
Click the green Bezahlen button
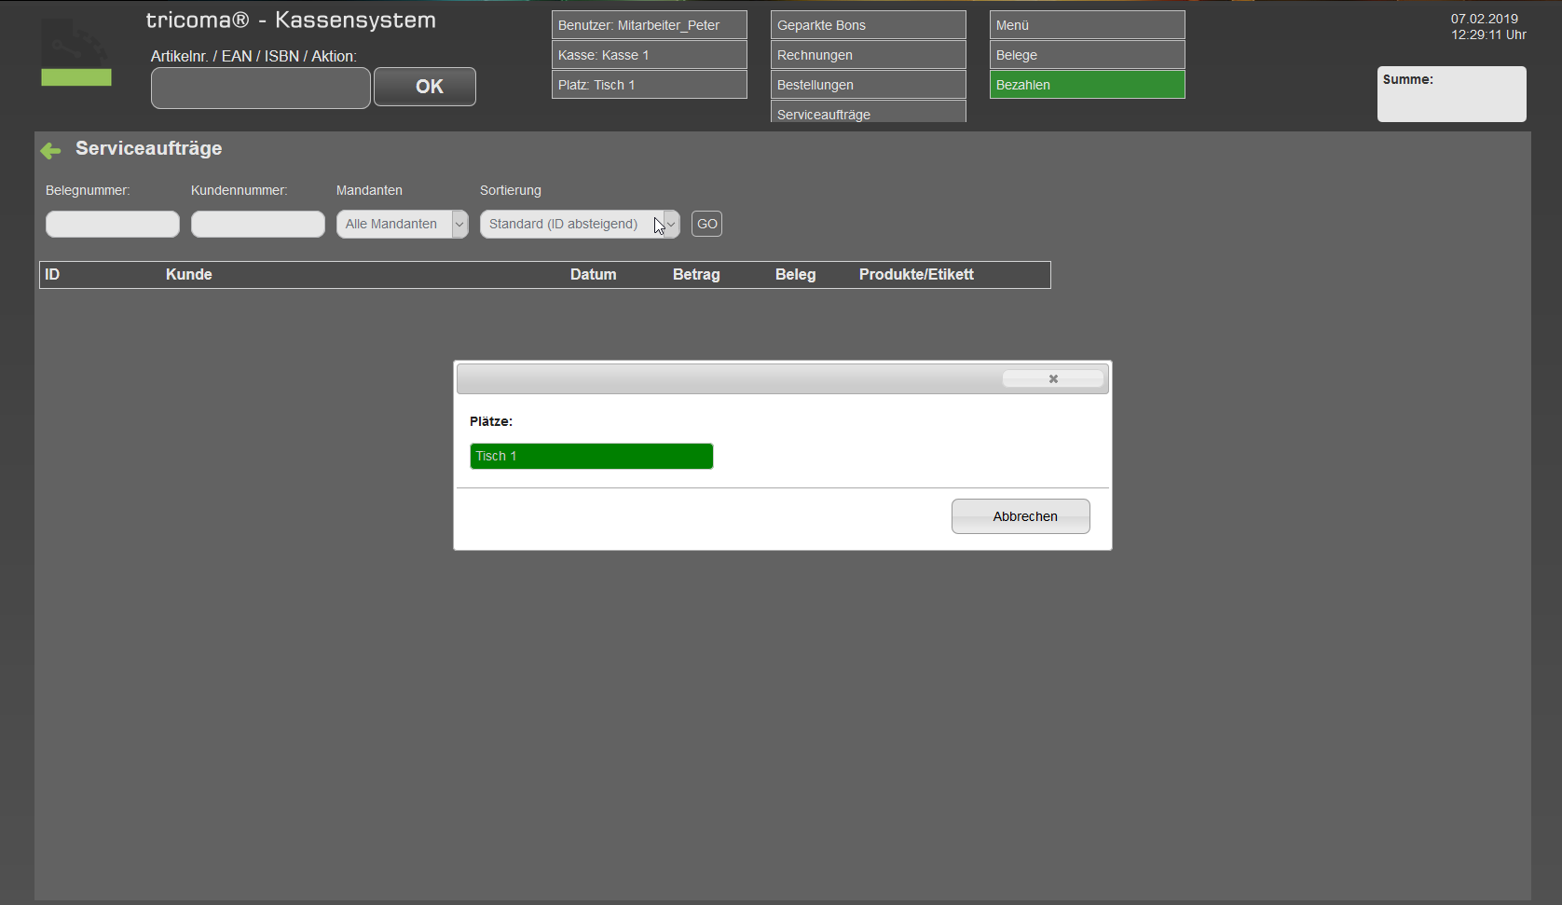pyautogui.click(x=1088, y=85)
